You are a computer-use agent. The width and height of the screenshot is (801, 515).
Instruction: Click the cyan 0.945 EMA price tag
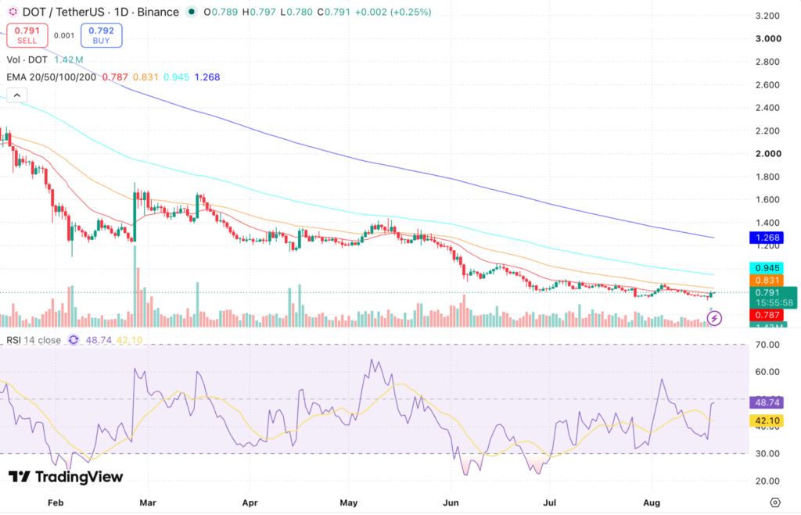point(767,268)
